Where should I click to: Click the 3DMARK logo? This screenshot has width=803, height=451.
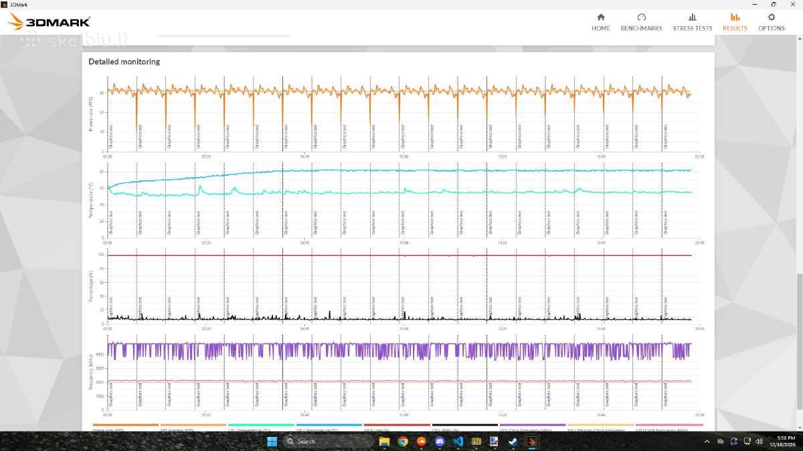(x=49, y=22)
